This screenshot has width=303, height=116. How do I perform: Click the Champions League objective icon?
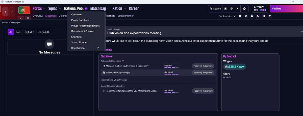click(104, 91)
